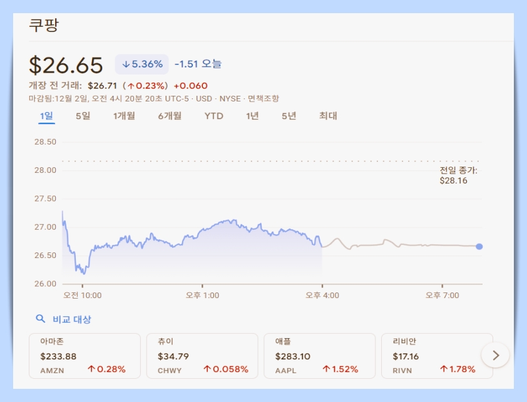Open the 1개월 range tab

point(124,116)
